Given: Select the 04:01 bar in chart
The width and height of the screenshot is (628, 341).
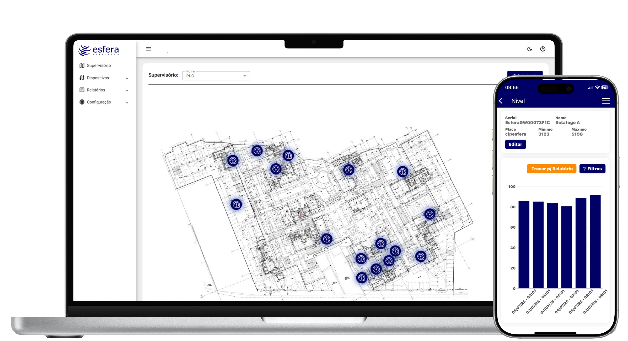Looking at the screenshot, I should click(x=524, y=245).
